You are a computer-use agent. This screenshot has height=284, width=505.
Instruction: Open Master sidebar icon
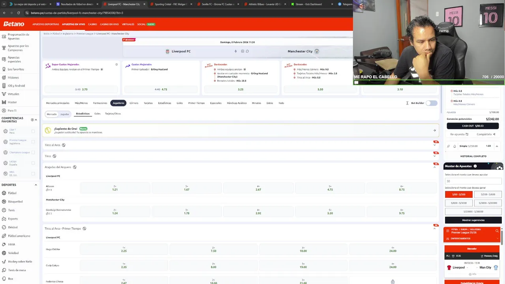4,102
